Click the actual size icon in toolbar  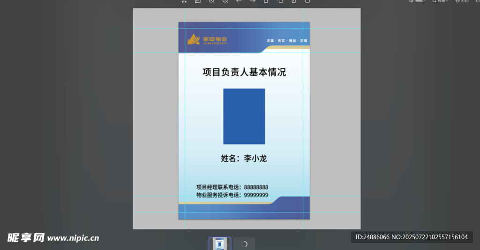(x=198, y=1)
